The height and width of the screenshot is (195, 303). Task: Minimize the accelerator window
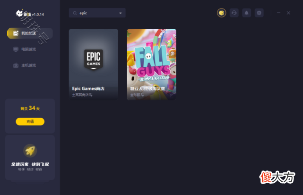tap(278, 13)
